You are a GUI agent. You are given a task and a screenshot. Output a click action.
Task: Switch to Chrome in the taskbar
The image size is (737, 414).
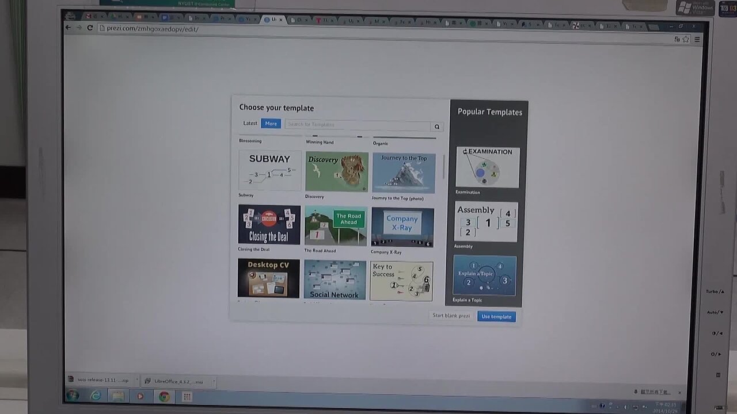click(x=164, y=396)
